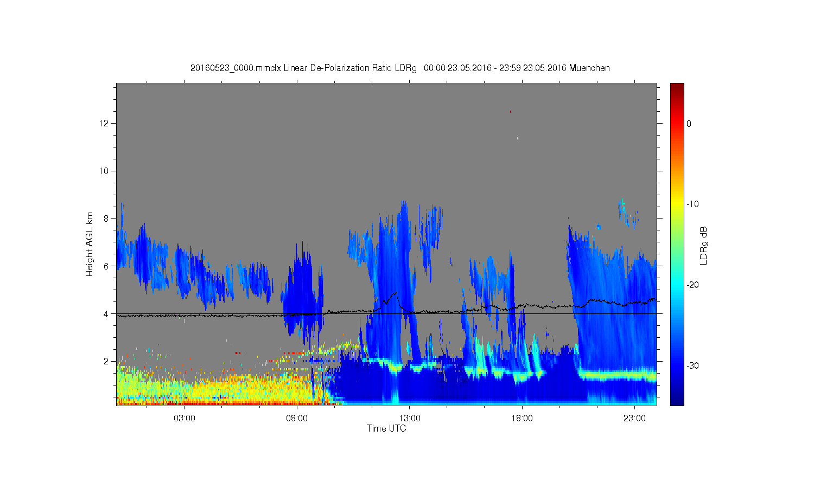
Task: Click the colorbar value -20
Action: tap(692, 285)
